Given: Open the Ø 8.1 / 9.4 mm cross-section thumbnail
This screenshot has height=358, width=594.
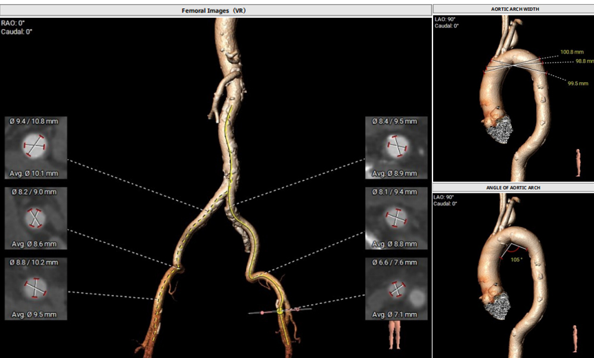Looking at the screenshot, I should click(x=396, y=218).
